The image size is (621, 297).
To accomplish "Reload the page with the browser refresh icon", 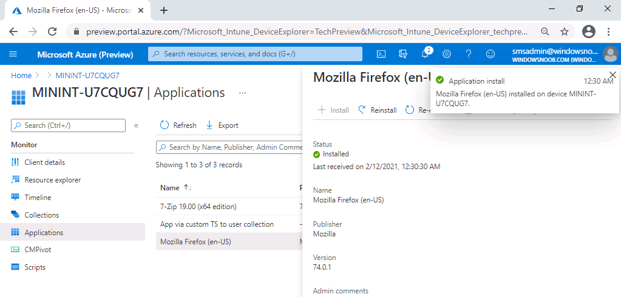I will pyautogui.click(x=52, y=32).
